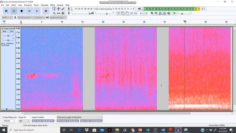Select the Envelope tool
The width and height of the screenshot is (236, 133).
point(59,9)
